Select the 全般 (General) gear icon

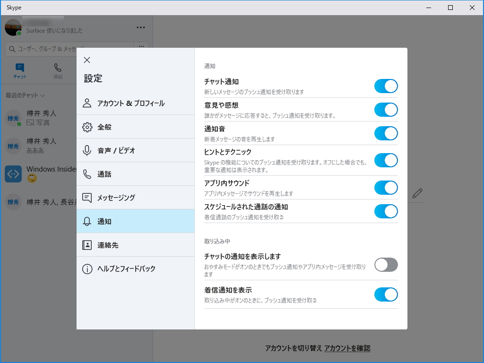click(87, 127)
